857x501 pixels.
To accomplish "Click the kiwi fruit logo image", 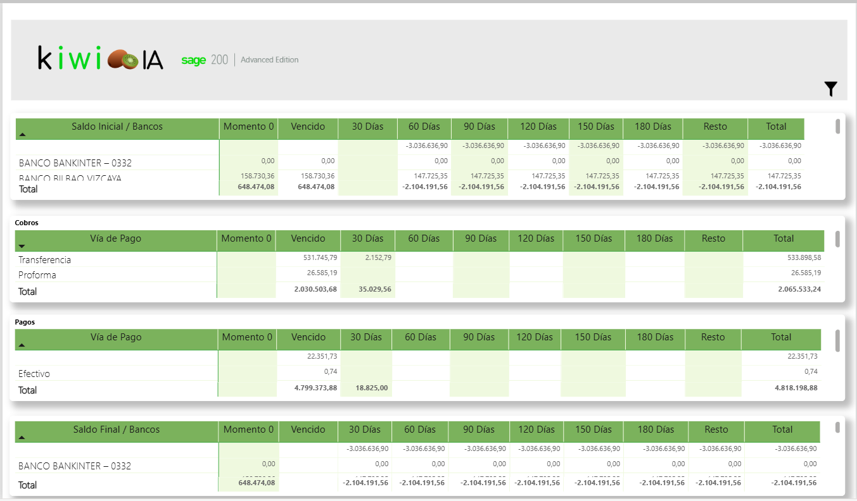I will click(x=123, y=60).
